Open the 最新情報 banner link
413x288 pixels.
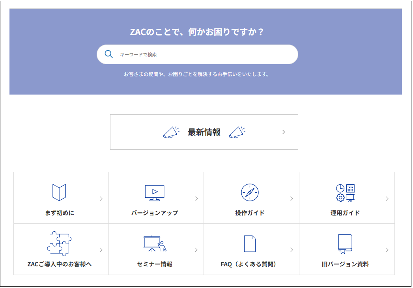tap(204, 132)
